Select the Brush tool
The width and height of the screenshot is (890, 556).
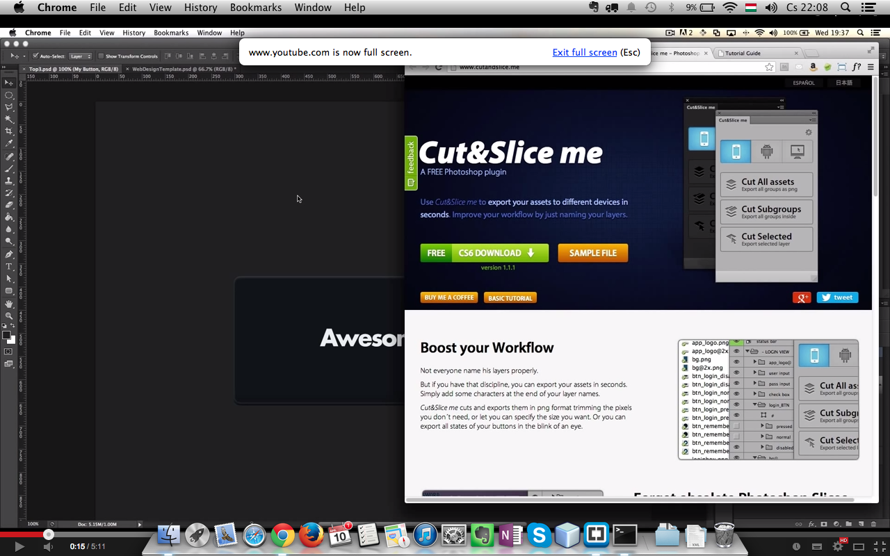[x=9, y=168]
